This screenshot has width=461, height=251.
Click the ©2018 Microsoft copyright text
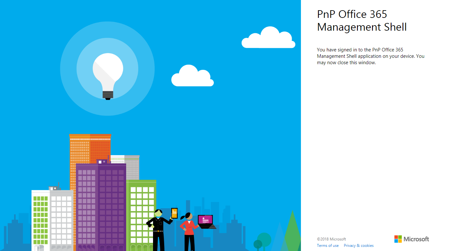[x=331, y=239]
